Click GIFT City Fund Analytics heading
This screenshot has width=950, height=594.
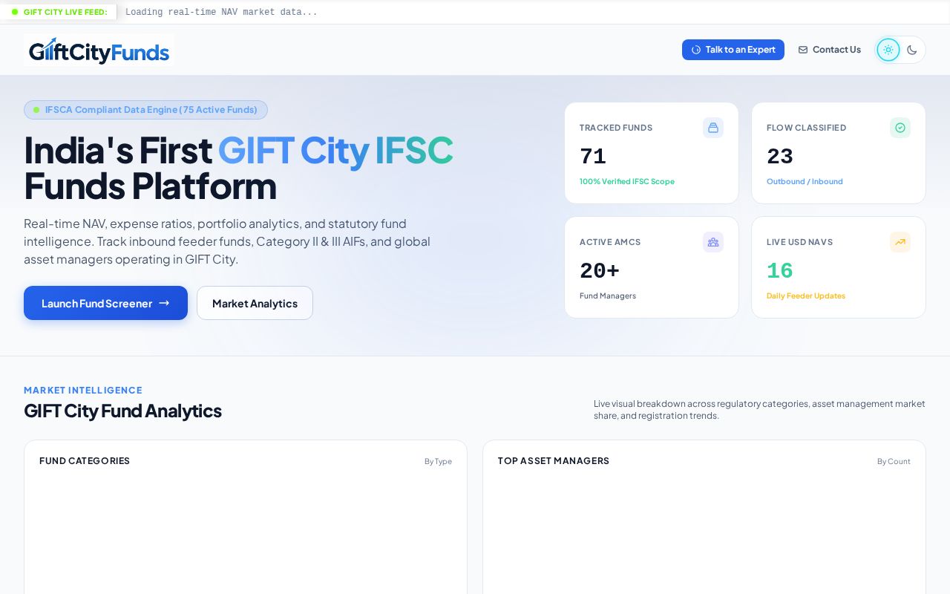click(x=122, y=411)
